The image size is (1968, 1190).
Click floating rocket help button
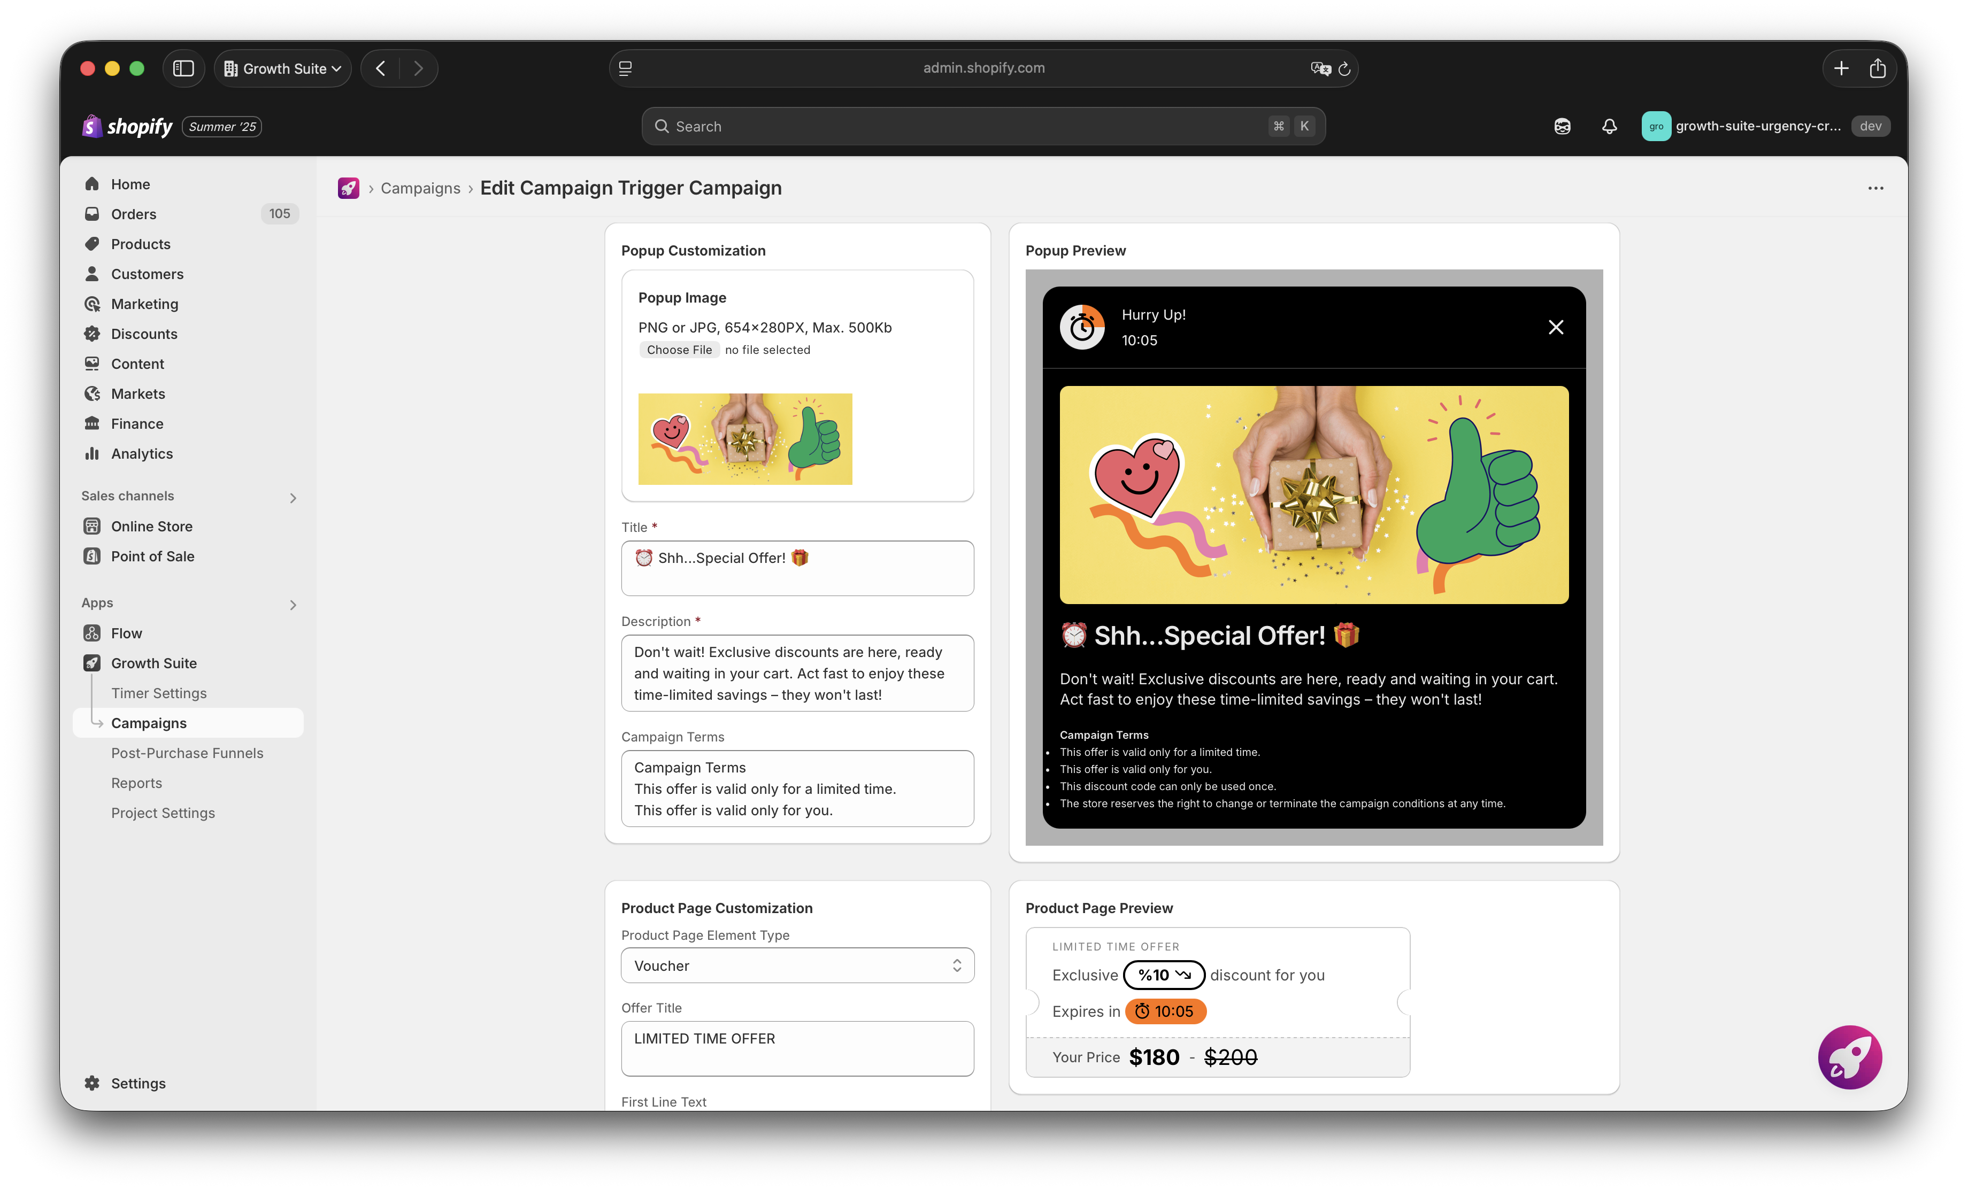1850,1057
